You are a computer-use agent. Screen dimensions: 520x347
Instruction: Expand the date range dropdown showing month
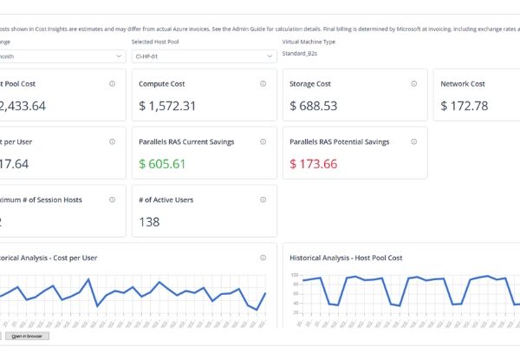[62, 56]
